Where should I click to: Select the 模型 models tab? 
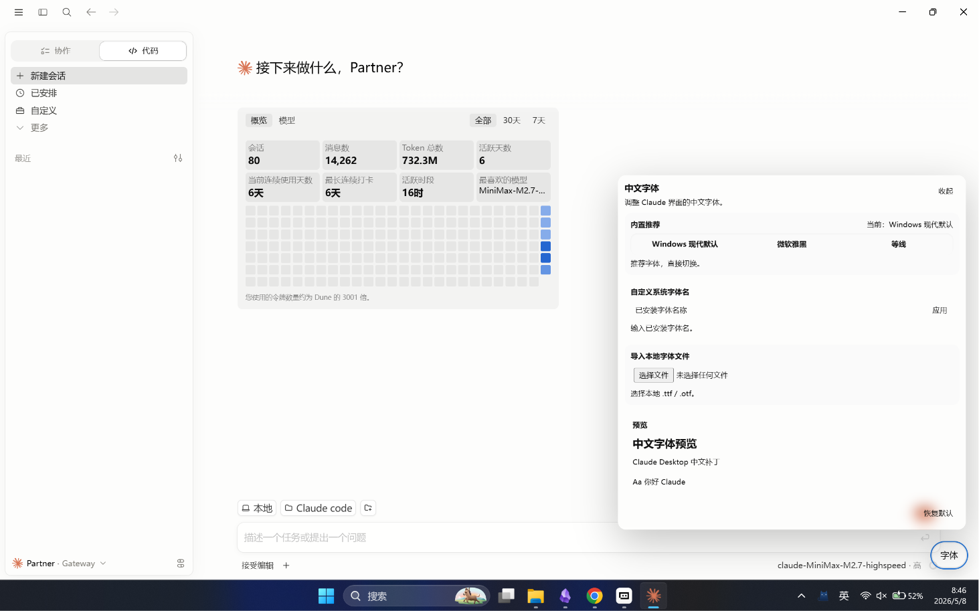(287, 120)
